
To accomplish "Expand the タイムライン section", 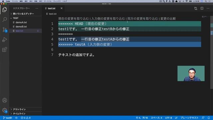I will point(25,114).
